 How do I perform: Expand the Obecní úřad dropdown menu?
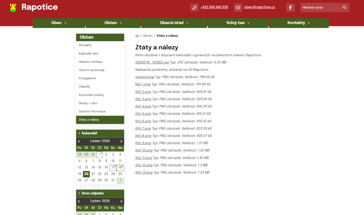pos(174,23)
